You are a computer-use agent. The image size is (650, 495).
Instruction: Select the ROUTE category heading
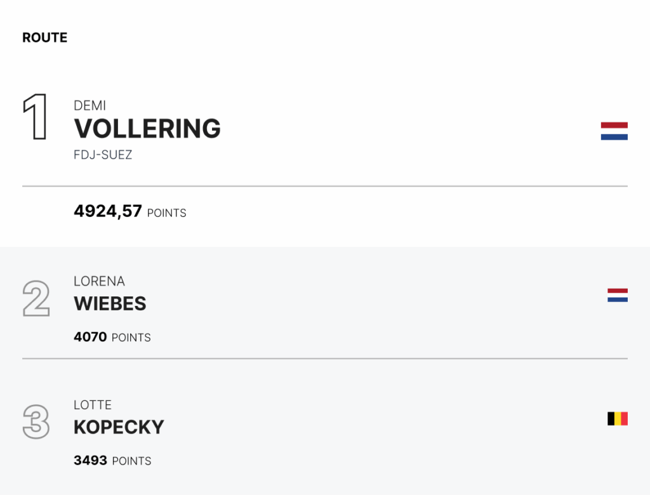pos(45,37)
